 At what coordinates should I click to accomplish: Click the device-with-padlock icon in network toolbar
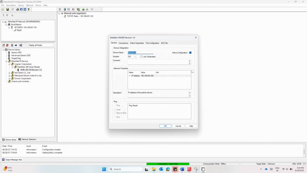pyautogui.click(x=78, y=9)
